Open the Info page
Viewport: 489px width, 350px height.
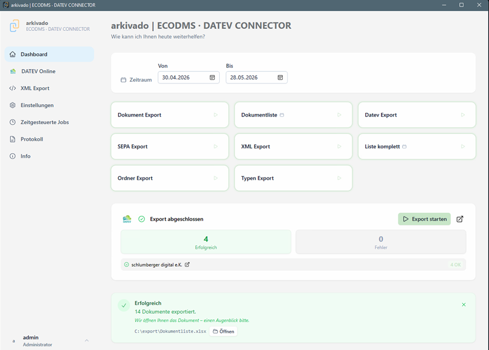(49, 156)
